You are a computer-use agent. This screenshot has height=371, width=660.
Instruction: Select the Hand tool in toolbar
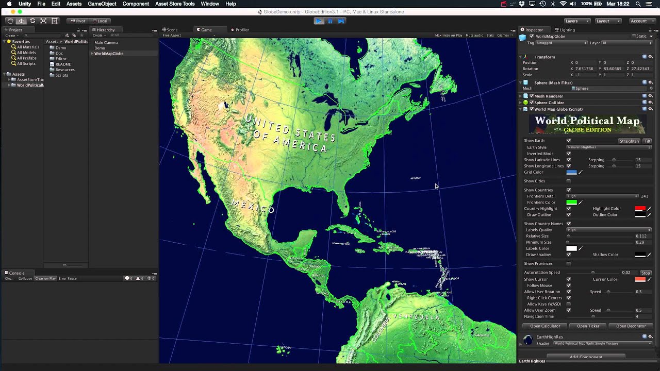(x=10, y=21)
